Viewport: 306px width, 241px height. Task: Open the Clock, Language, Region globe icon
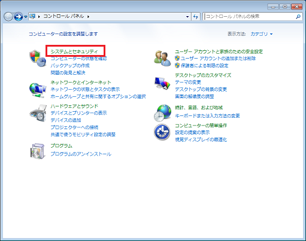coord(162,113)
